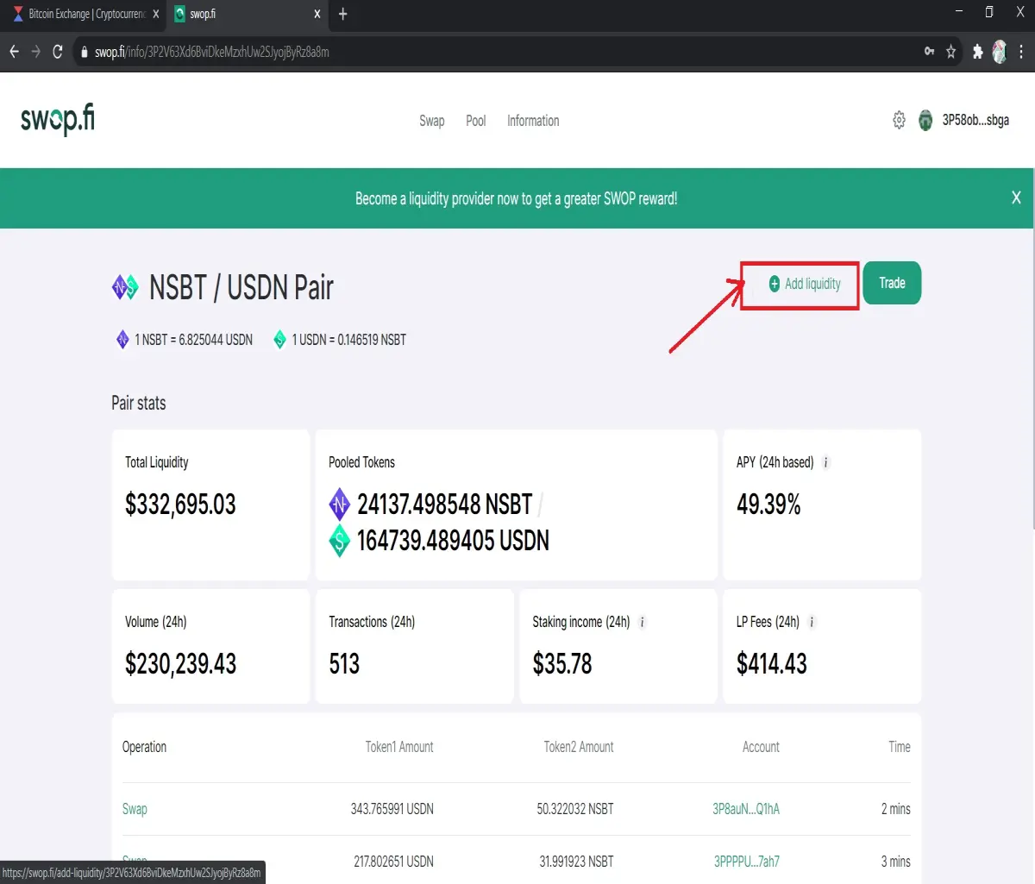Click the 1 NSBT = 6.825044 USDN rate
Viewport: 1035px width, 884px height.
tap(193, 340)
